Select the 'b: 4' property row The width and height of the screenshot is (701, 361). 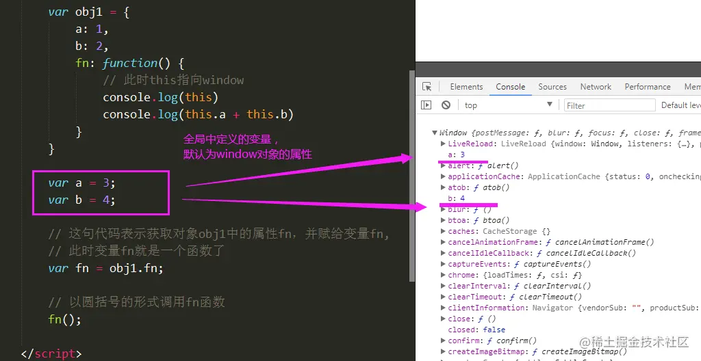click(457, 198)
